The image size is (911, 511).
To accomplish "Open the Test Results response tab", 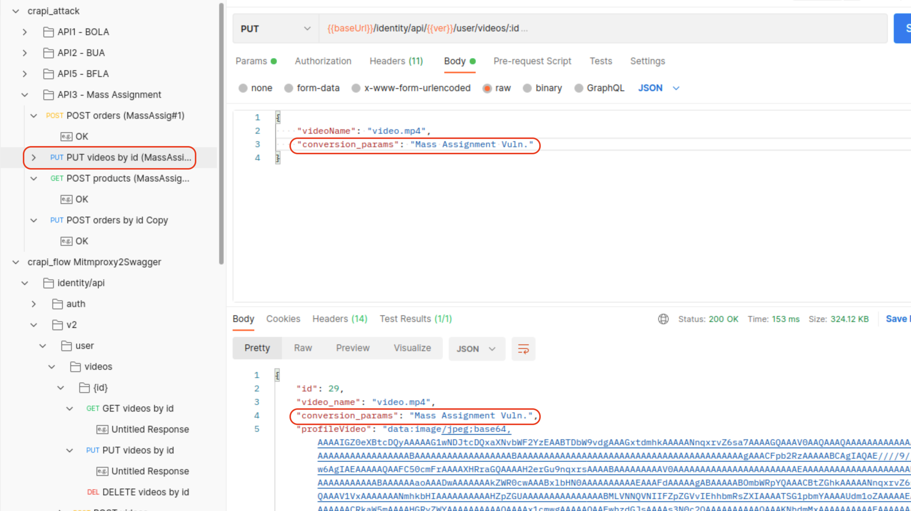I will (415, 319).
